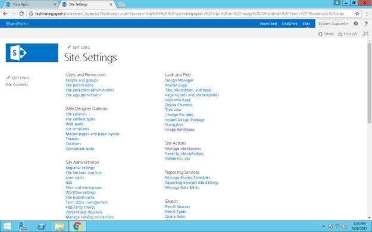Show hidden system tray icons
Image resolution: width=372 pixels, height=232 pixels.
point(323,227)
